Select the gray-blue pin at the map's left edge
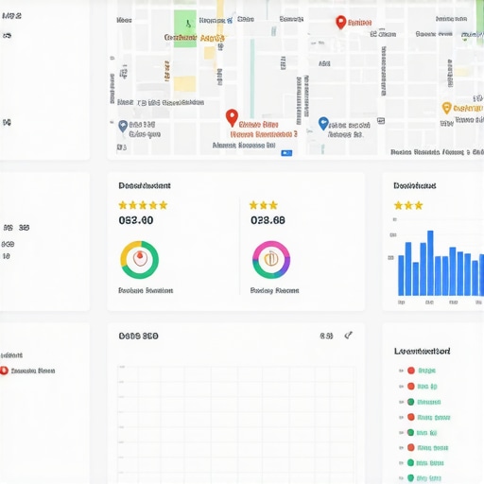This screenshot has width=484, height=484. (123, 126)
